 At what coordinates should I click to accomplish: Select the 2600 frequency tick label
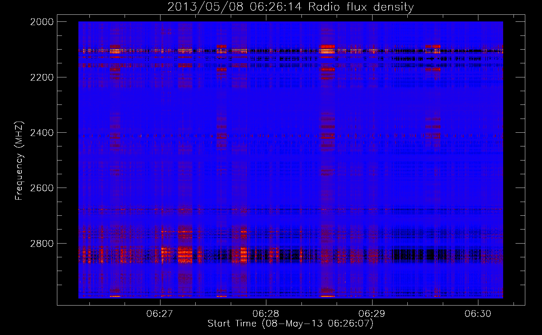42,188
